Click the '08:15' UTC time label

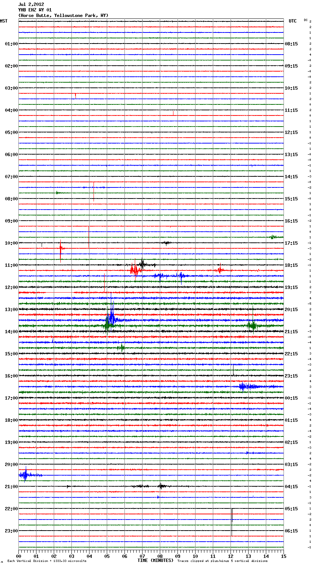click(x=291, y=44)
